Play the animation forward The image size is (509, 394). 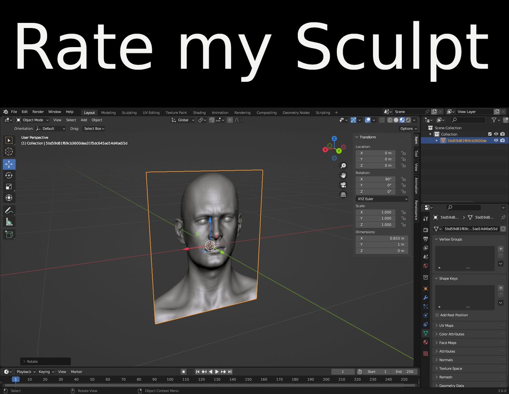(x=217, y=372)
